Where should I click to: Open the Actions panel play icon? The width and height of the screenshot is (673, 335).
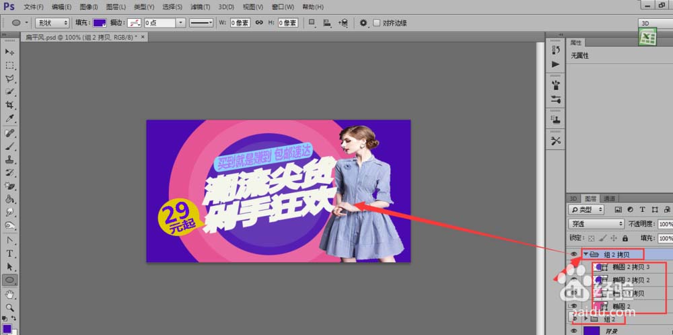point(556,65)
